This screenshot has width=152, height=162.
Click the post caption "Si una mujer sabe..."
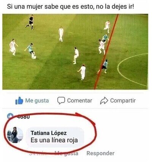(70, 6)
